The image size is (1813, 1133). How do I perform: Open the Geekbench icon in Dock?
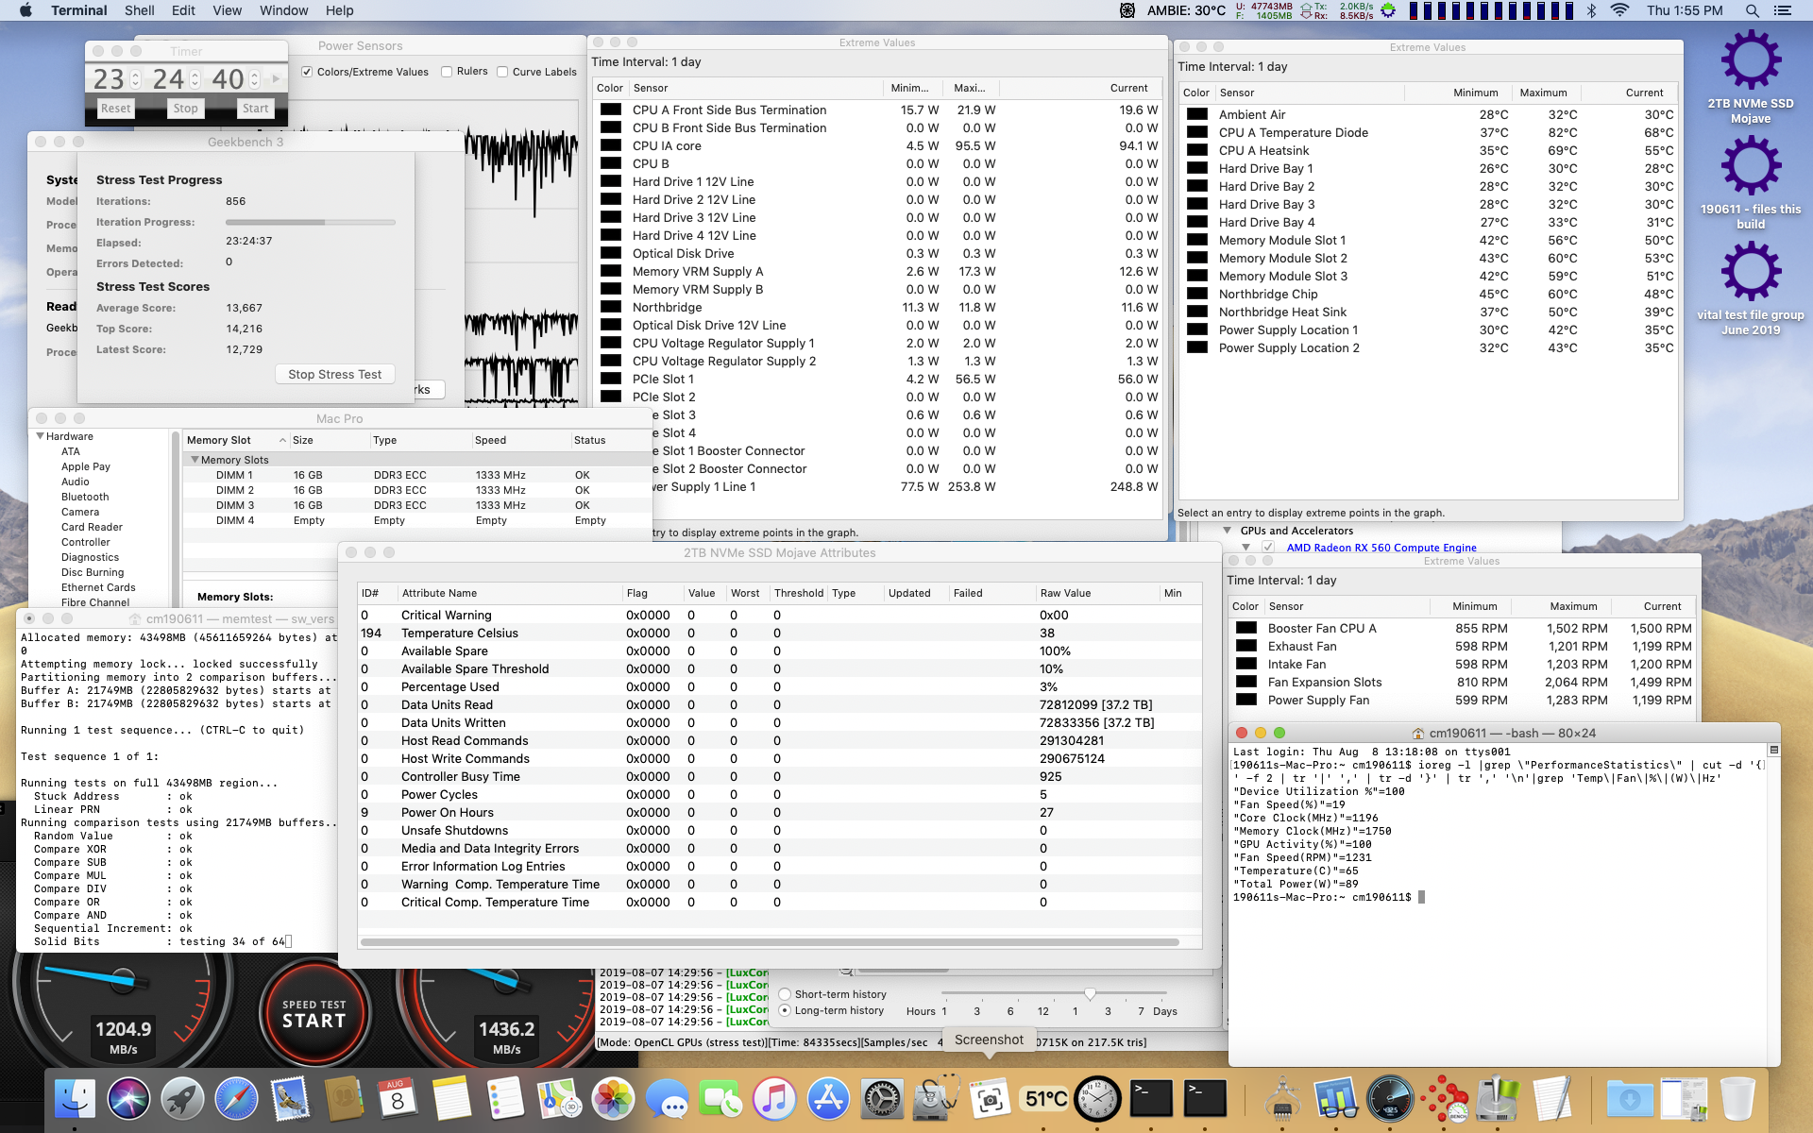1335,1099
